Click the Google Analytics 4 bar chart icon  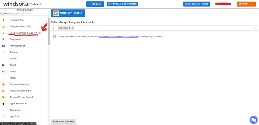tap(3, 33)
